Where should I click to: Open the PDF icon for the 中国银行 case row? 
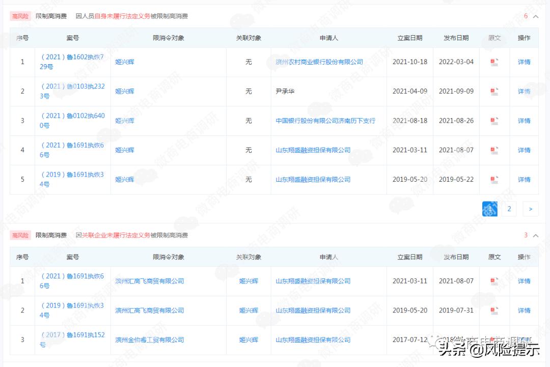pos(494,121)
